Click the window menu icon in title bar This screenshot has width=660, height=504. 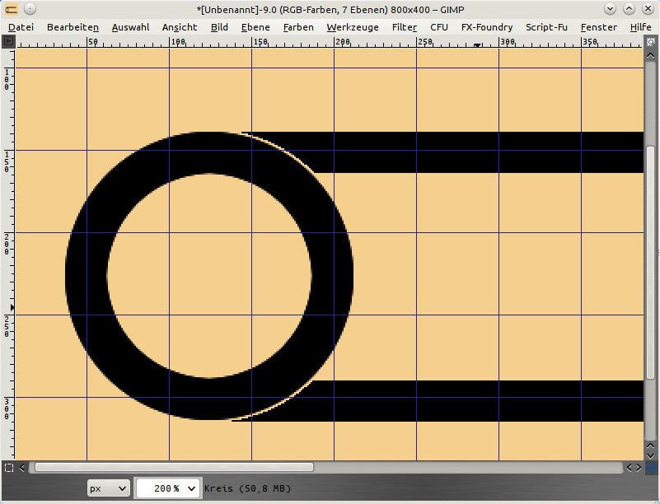pyautogui.click(x=12, y=9)
